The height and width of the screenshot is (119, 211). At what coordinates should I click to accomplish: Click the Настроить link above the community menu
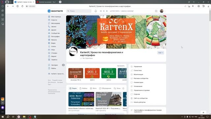pos(121,66)
